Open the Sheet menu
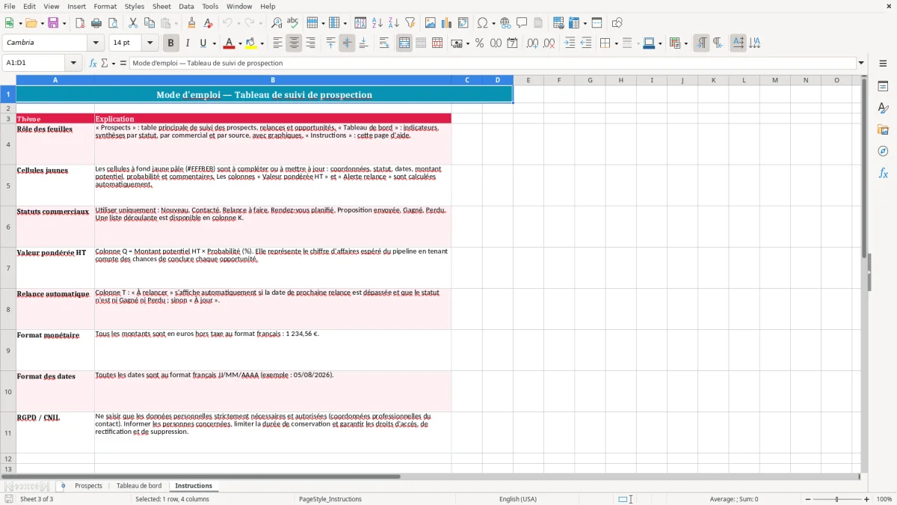The width and height of the screenshot is (897, 505). coord(161,6)
